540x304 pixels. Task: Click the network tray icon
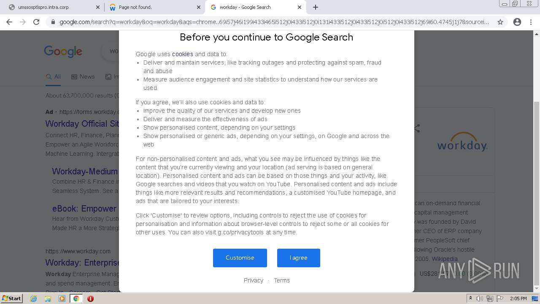coord(490,299)
